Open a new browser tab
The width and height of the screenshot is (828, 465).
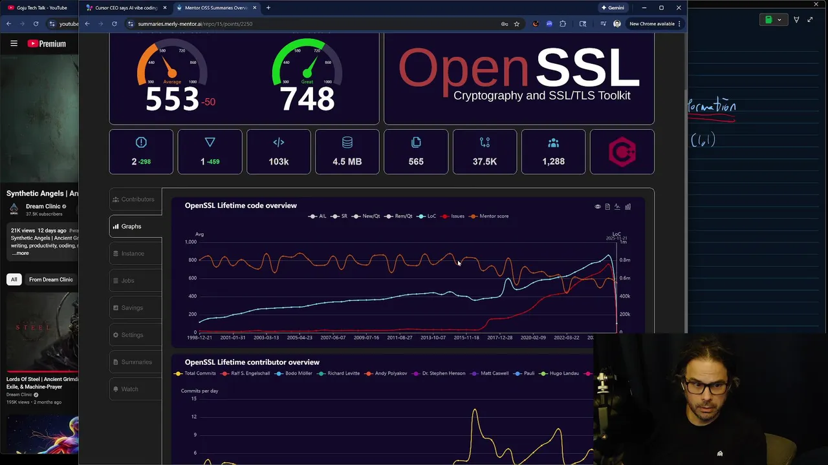tap(268, 8)
